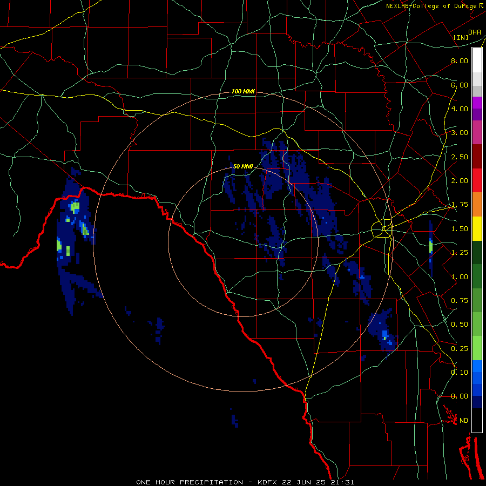Select the pink legend swatch
This screenshot has height=486, width=486.
477,132
